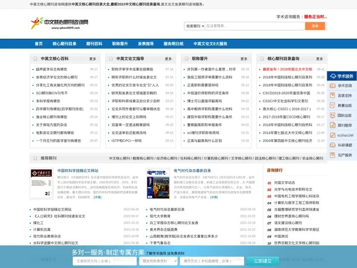
Task: Open the 教著出版 sidebar icon
Action: tap(333, 105)
